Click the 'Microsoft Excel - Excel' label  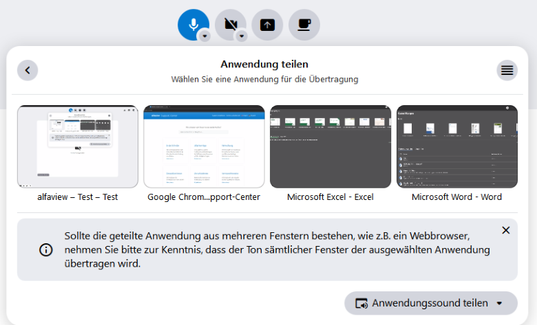[x=330, y=197]
